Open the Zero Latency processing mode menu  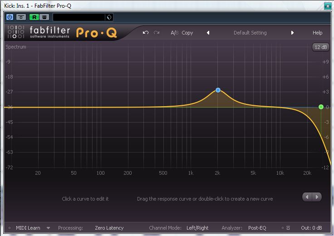click(x=109, y=228)
